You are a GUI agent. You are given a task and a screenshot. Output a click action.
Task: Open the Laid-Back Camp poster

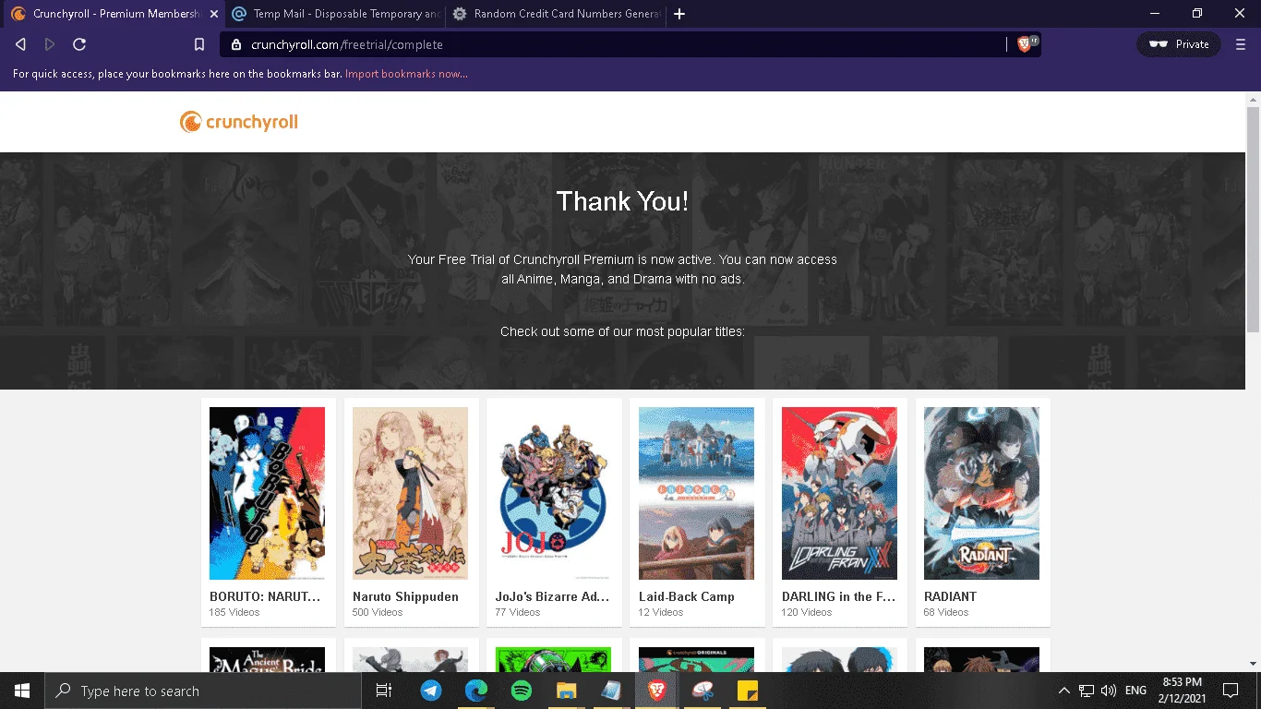[697, 493]
